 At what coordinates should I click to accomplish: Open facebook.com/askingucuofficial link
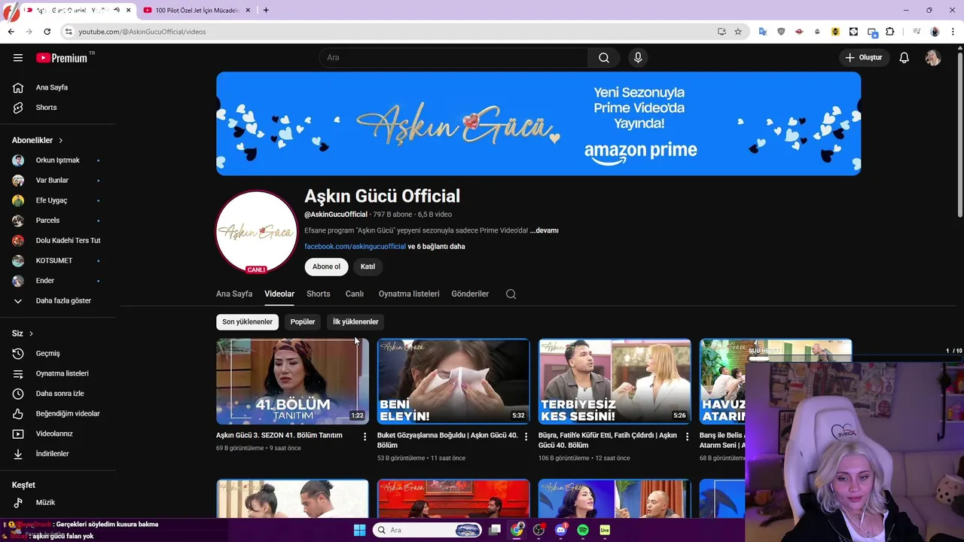pyautogui.click(x=355, y=246)
